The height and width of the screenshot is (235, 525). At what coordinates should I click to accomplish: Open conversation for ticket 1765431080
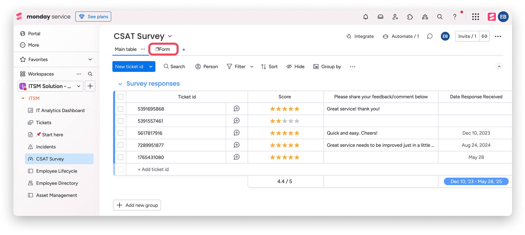pyautogui.click(x=236, y=157)
